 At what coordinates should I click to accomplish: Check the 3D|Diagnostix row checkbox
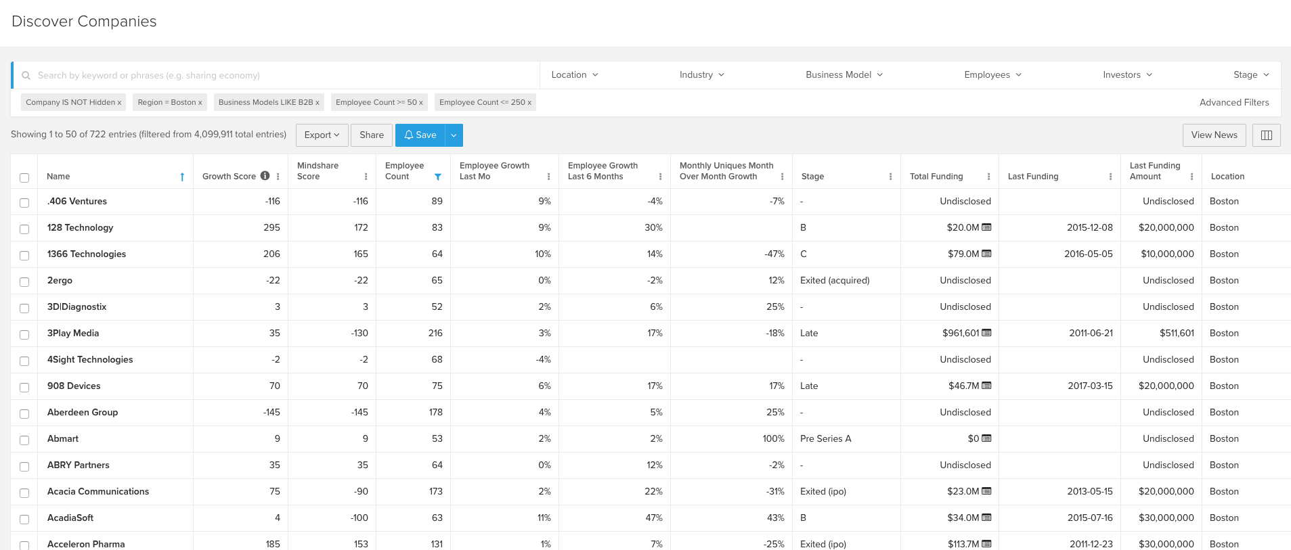coord(24,308)
